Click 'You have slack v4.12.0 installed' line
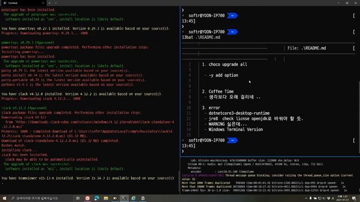 82,94
